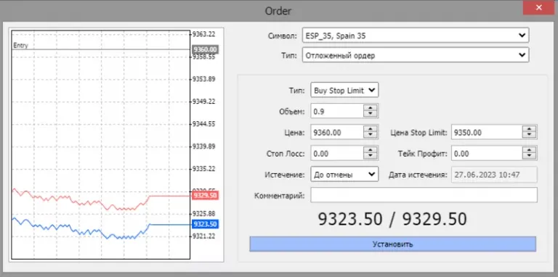The width and height of the screenshot is (558, 277).
Task: Increase Тейк Профит value with up arrow
Action: [529, 150]
